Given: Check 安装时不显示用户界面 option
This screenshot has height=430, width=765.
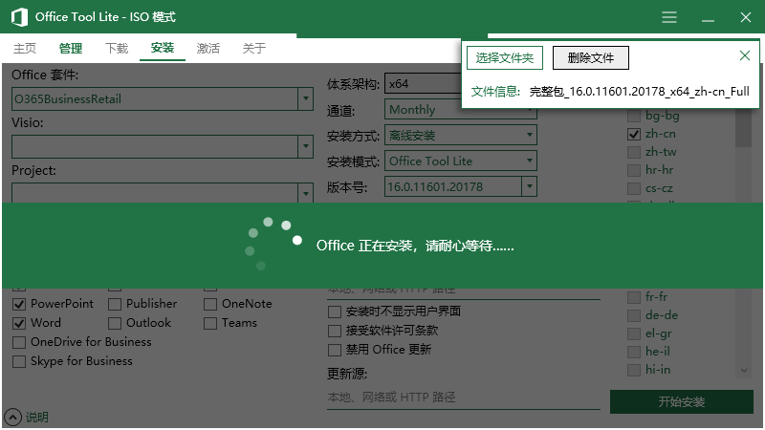Looking at the screenshot, I should click(335, 312).
